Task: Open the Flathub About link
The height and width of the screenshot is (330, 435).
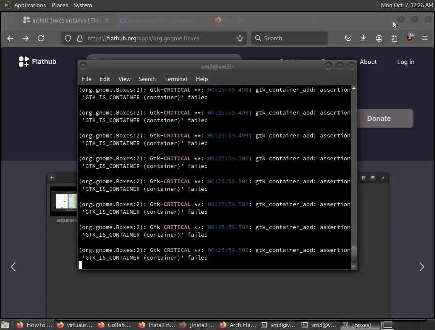Action: click(x=368, y=62)
